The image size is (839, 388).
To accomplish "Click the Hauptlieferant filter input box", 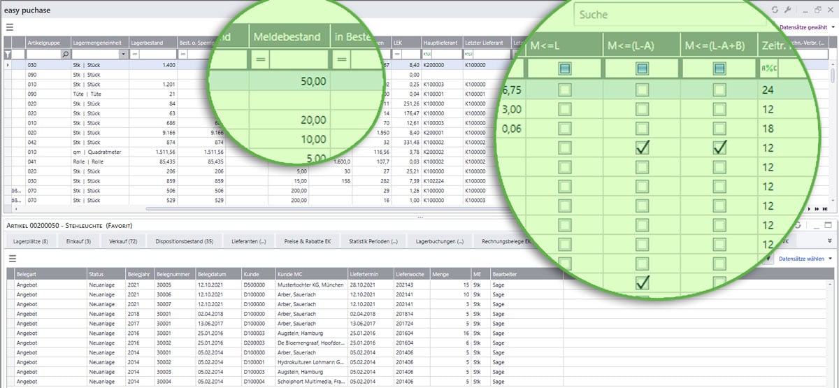I will (x=447, y=54).
